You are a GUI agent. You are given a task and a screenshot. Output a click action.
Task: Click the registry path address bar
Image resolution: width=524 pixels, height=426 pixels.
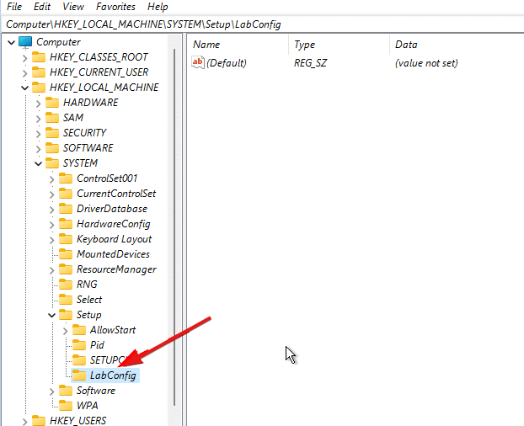253,24
